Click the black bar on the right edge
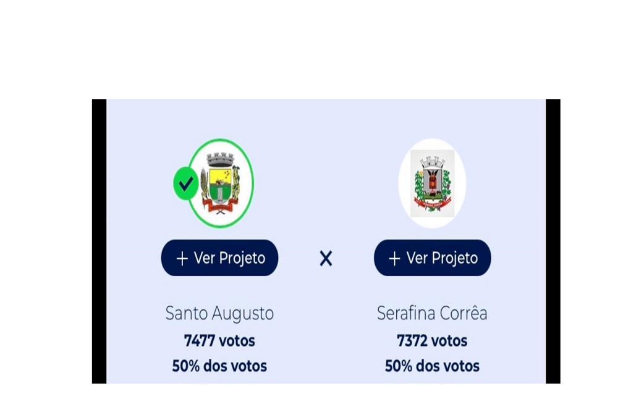The height and width of the screenshot is (412, 618). coord(553,241)
